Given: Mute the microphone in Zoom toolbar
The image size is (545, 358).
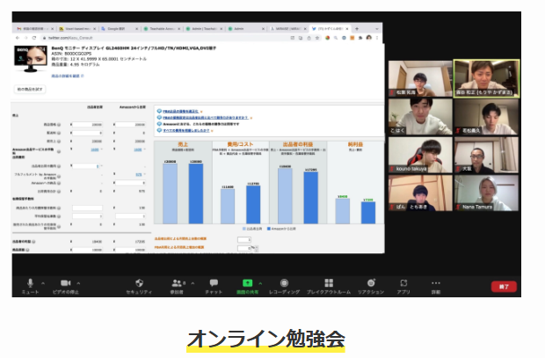Looking at the screenshot, I should 30,282.
